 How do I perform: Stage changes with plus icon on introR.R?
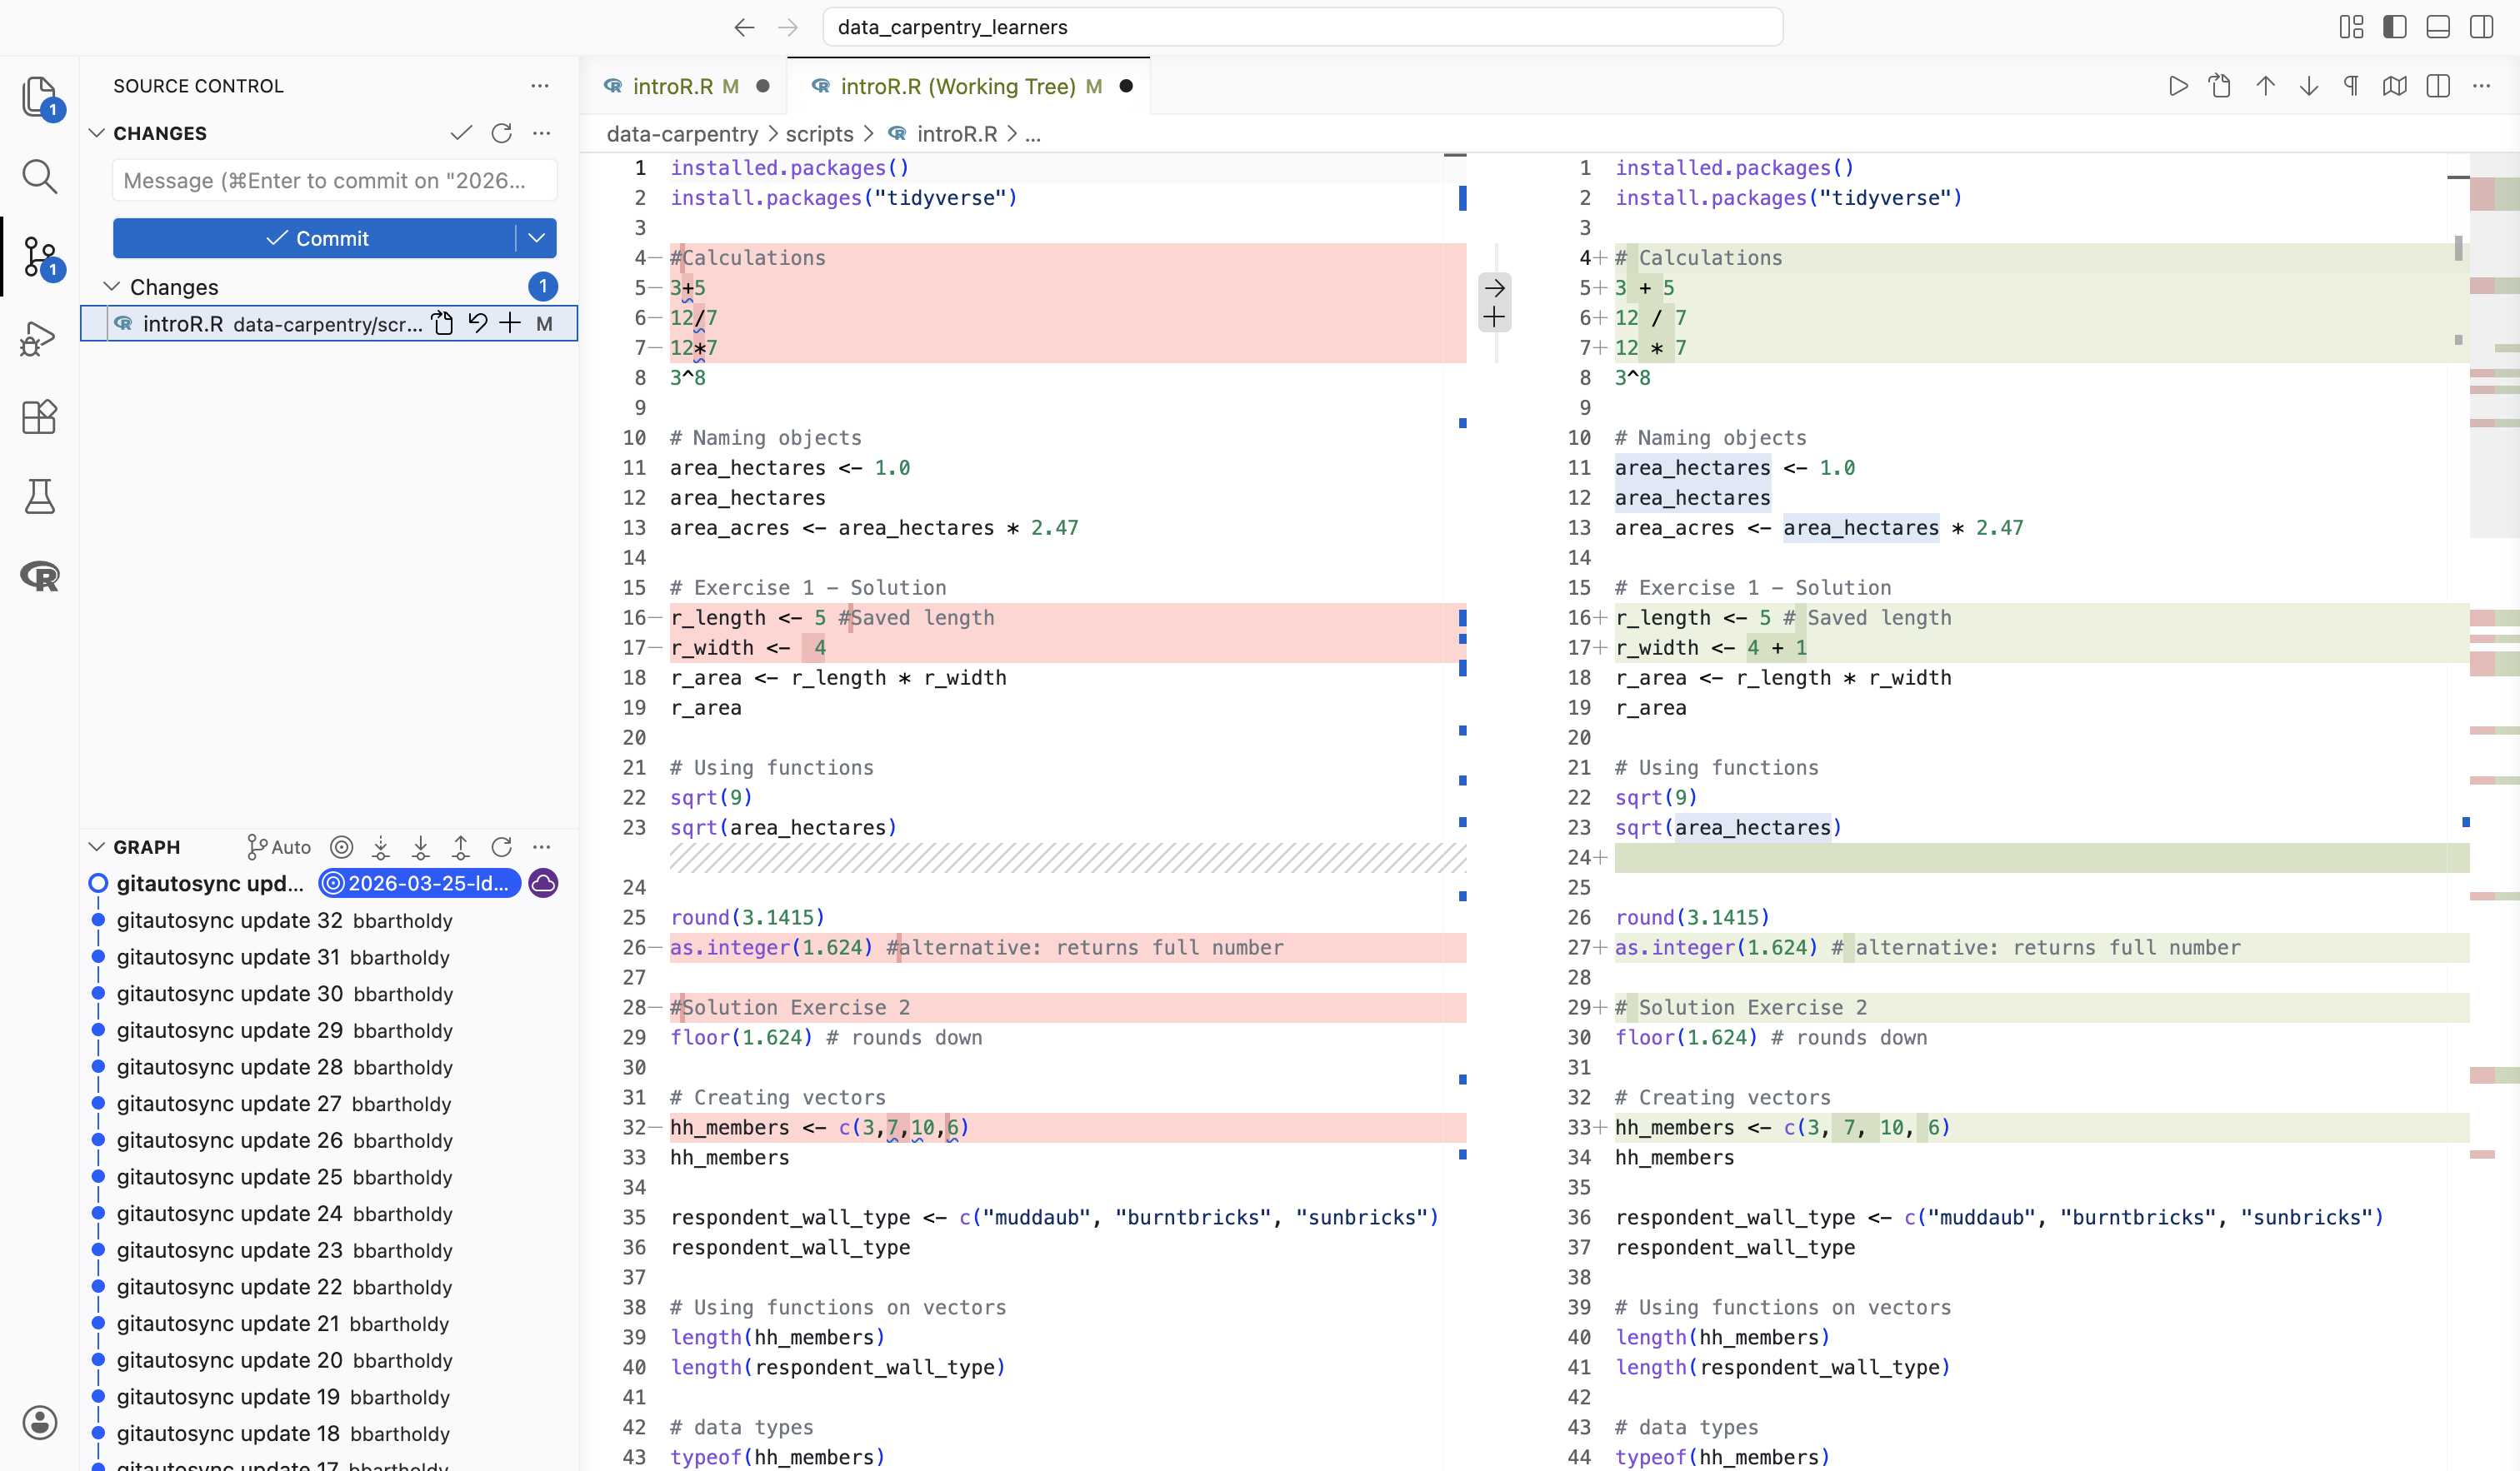click(x=510, y=323)
